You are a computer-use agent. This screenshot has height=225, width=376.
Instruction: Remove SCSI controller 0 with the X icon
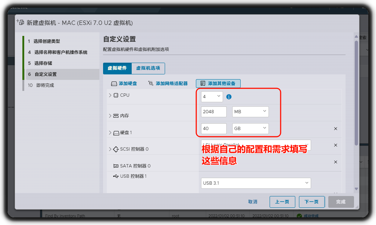(335, 145)
